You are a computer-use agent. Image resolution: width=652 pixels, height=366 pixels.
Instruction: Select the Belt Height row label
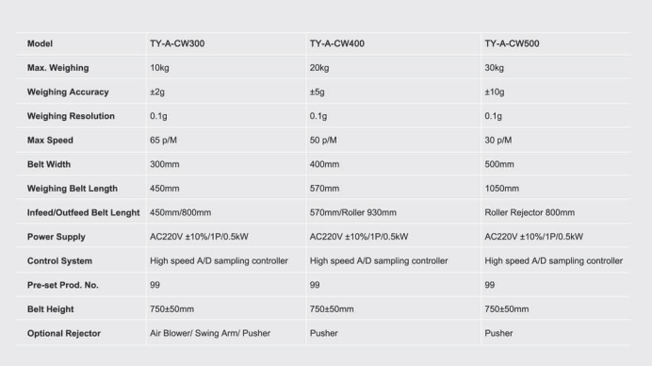coord(50,309)
